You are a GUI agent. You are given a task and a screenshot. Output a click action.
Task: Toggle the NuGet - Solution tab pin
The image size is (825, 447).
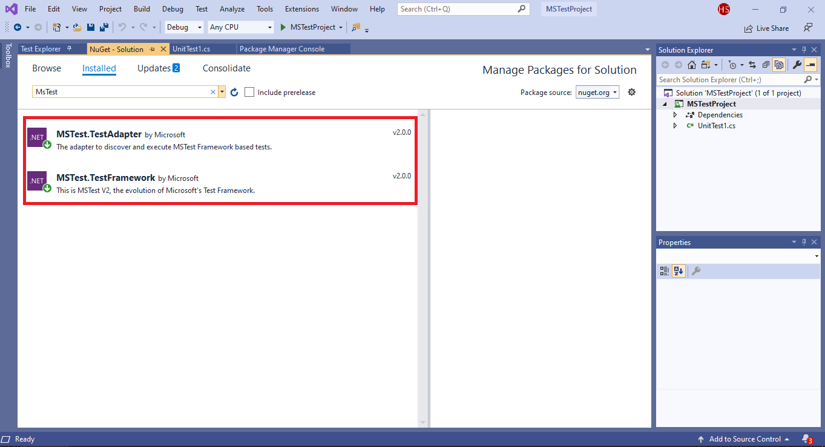pos(153,49)
